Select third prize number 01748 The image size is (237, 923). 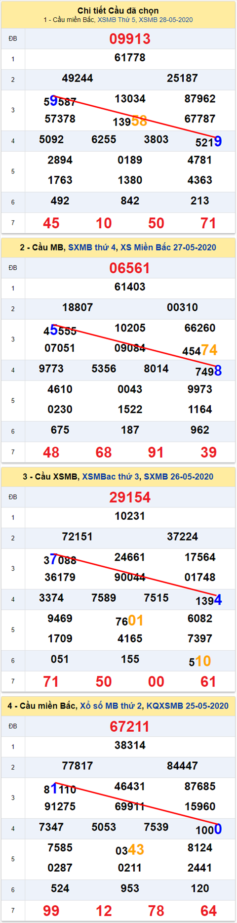pos(200,578)
